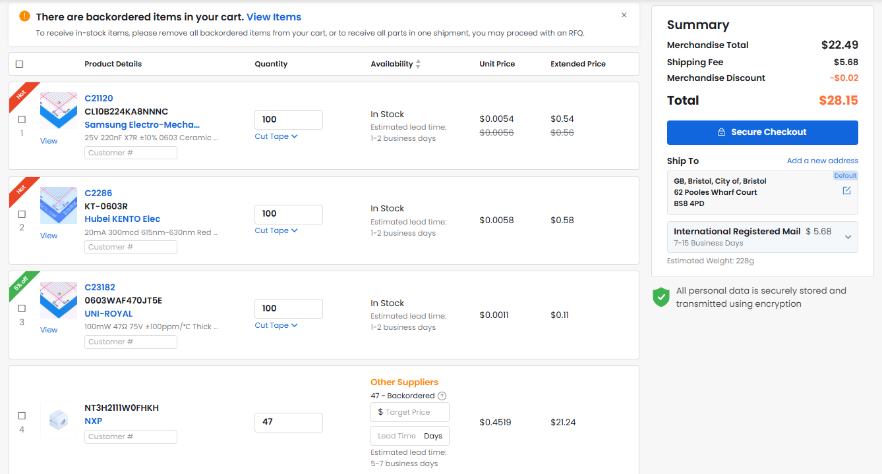Expand Cut Tape dropdown for C21120
Viewport: 882px width, 474px height.
(x=276, y=136)
